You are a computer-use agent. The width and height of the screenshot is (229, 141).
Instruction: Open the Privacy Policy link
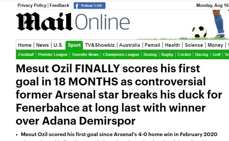click(x=32, y=5)
